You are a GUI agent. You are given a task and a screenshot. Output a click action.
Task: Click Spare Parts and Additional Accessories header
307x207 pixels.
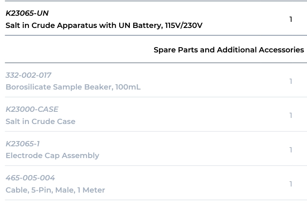pyautogui.click(x=228, y=50)
